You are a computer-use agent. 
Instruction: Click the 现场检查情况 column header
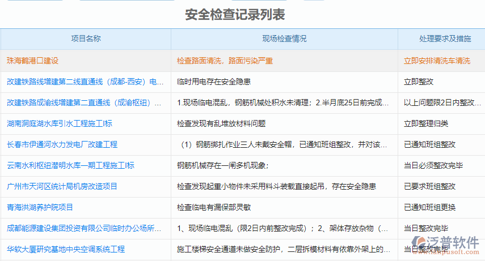tap(284, 39)
